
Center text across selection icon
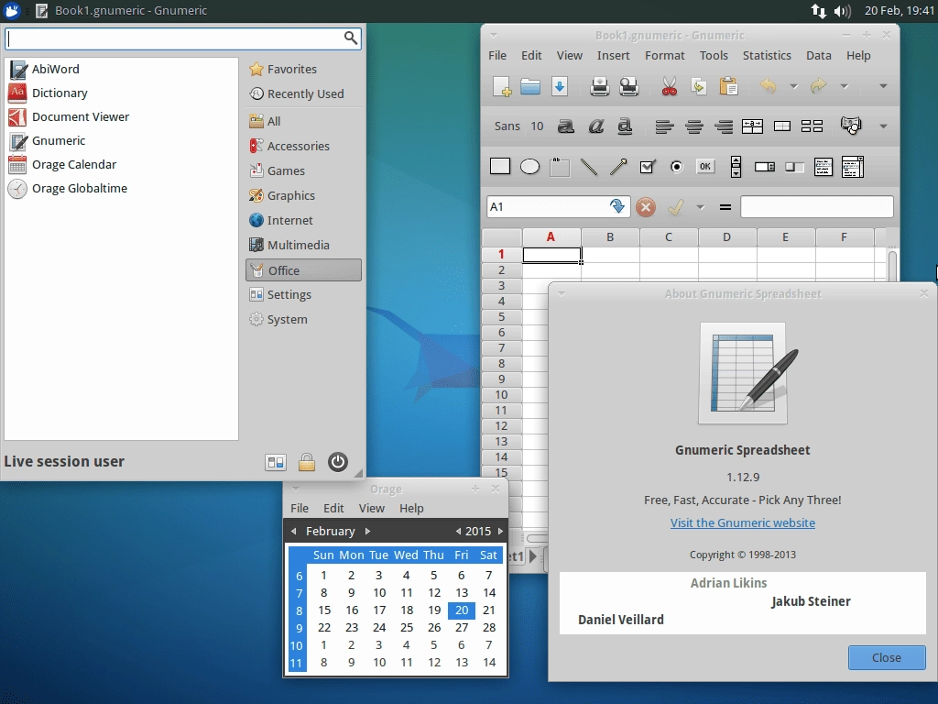coord(753,126)
